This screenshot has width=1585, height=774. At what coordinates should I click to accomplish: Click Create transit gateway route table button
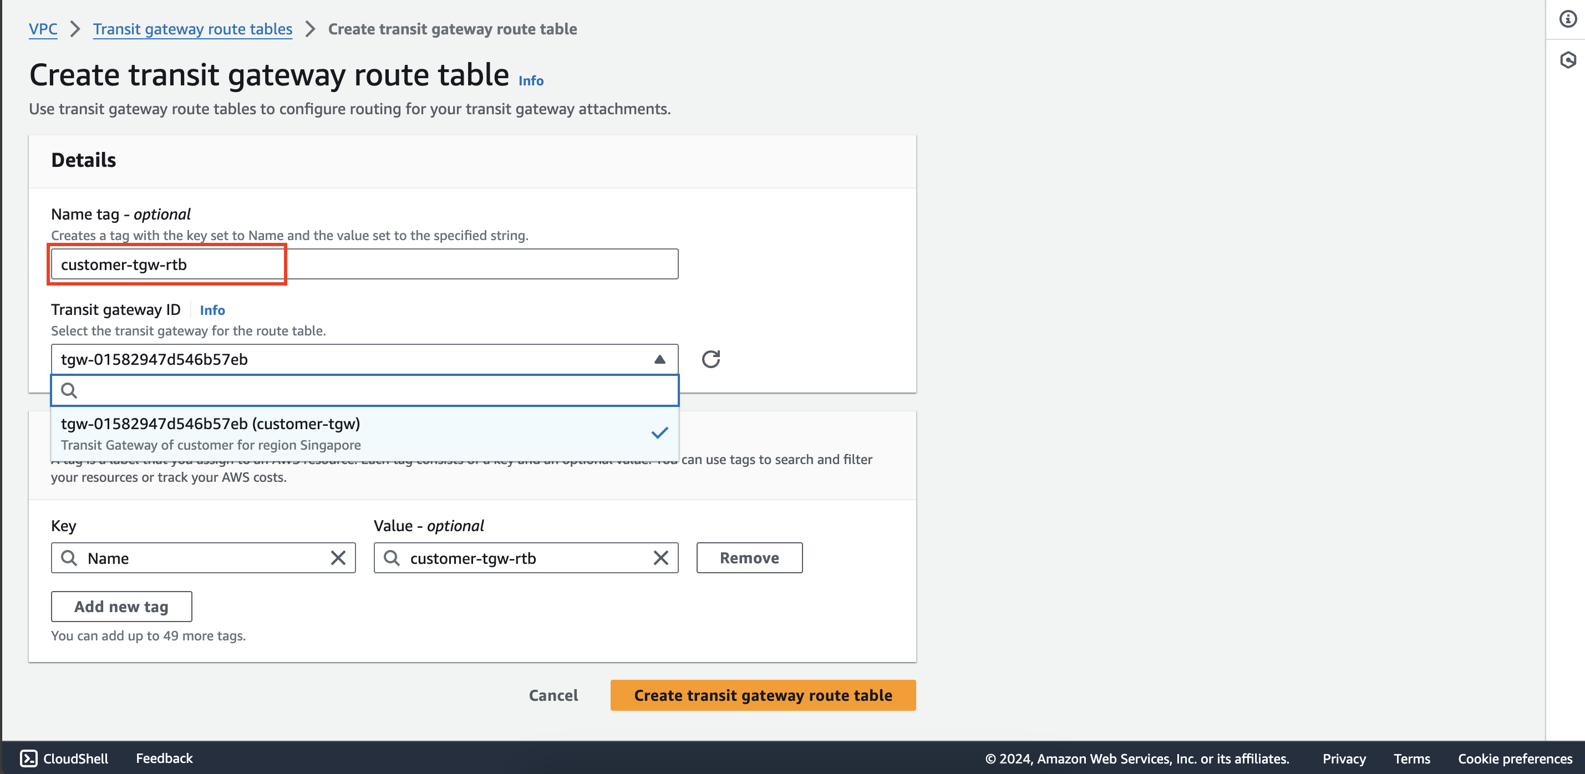pyautogui.click(x=763, y=695)
